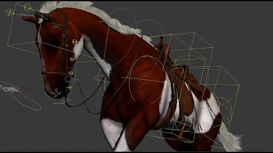Select the white text-shaped curve control
Image resolution: width=273 pixels, height=153 pixels.
pos(9,89)
